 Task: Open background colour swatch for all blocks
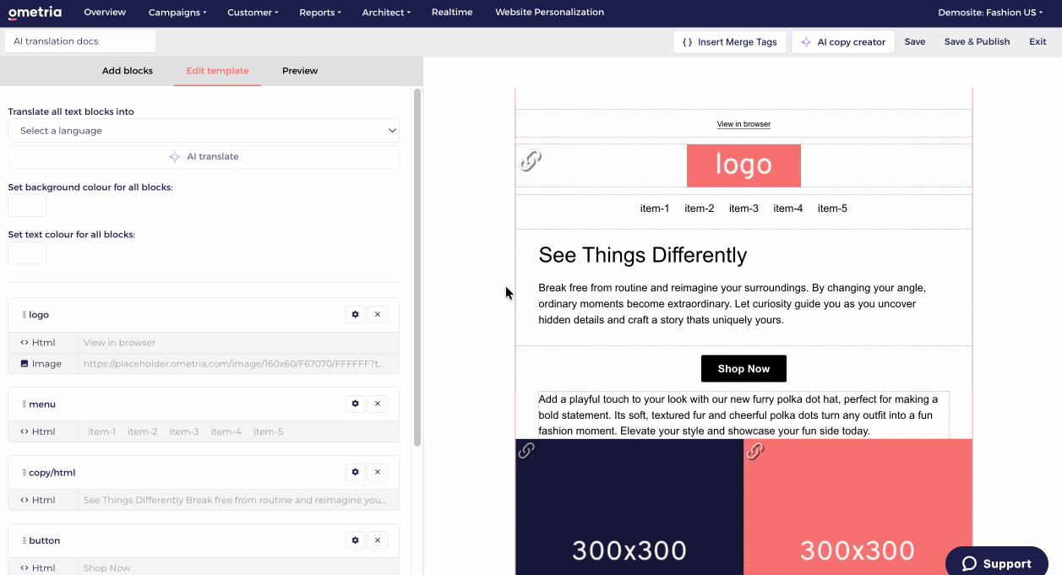tap(27, 205)
